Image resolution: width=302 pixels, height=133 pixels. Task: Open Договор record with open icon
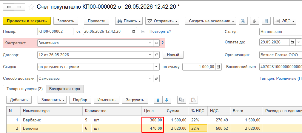coord(156,55)
